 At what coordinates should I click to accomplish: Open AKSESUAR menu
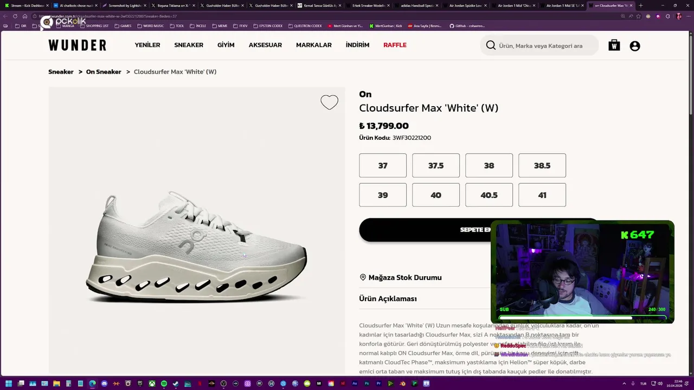pos(265,45)
